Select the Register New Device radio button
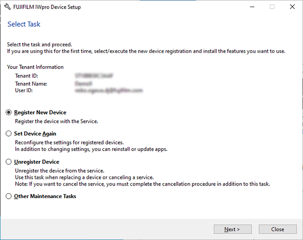This screenshot has width=303, height=240. [9, 112]
